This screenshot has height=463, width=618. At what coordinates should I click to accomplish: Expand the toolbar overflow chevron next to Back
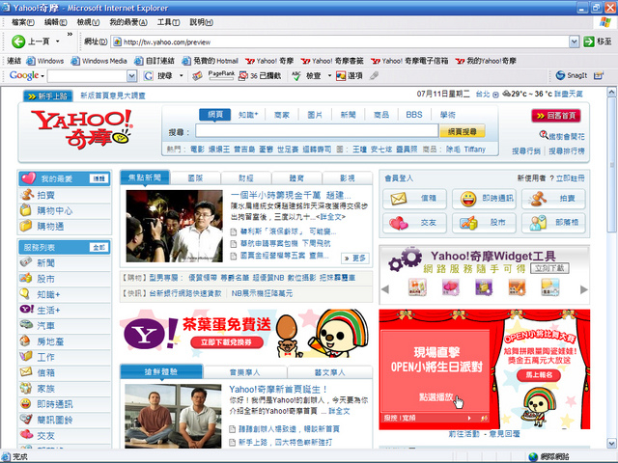(x=70, y=35)
